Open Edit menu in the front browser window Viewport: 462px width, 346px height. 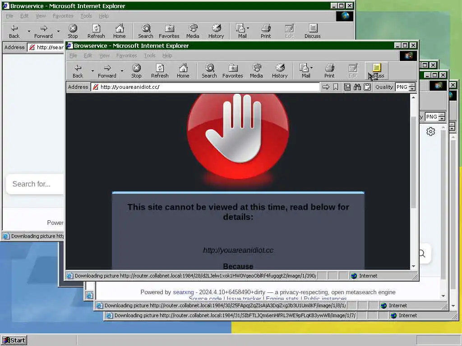click(x=88, y=55)
